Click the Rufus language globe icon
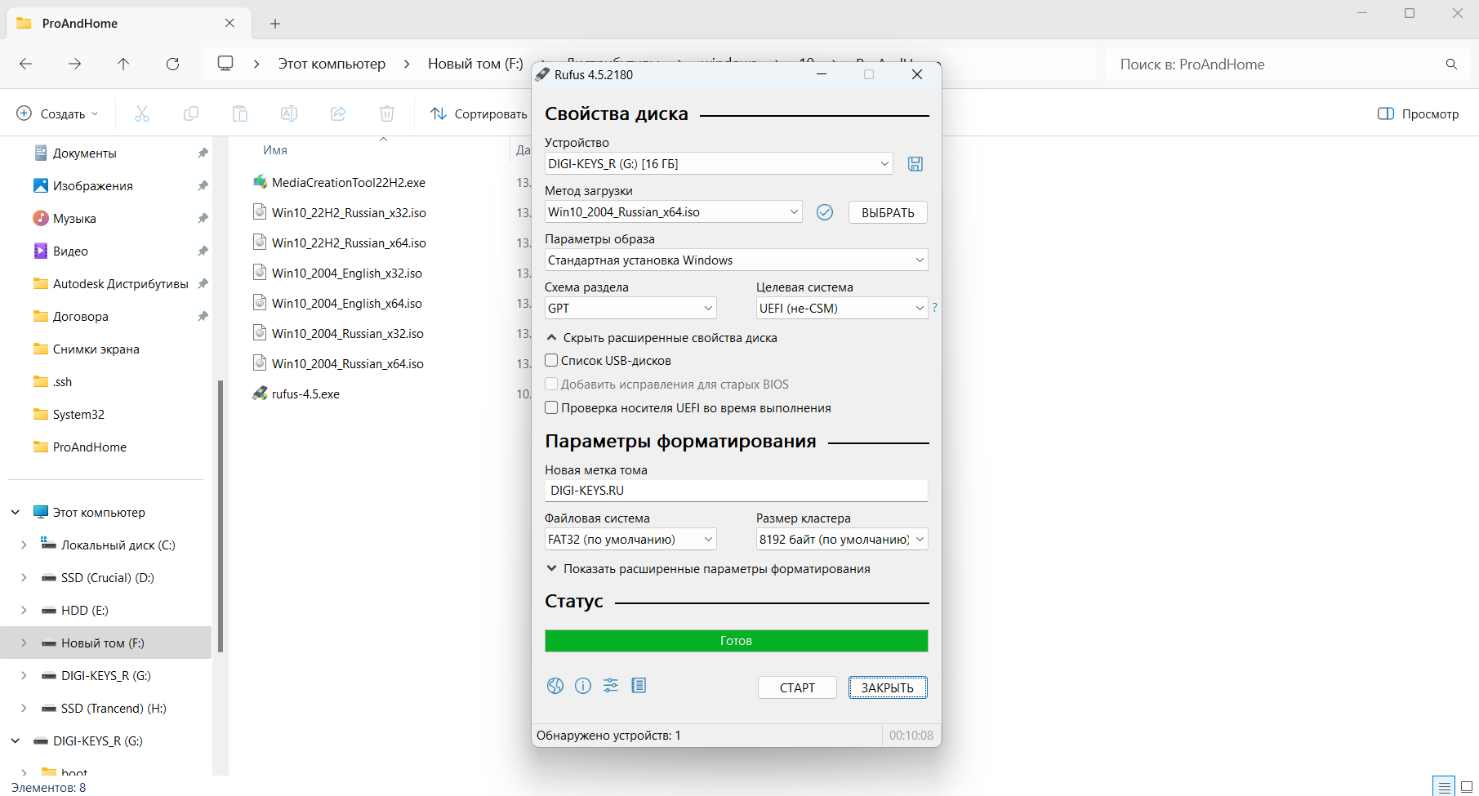1479x796 pixels. tap(555, 686)
